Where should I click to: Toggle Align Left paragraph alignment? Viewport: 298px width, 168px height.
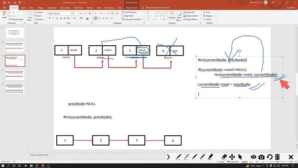tap(95, 18)
